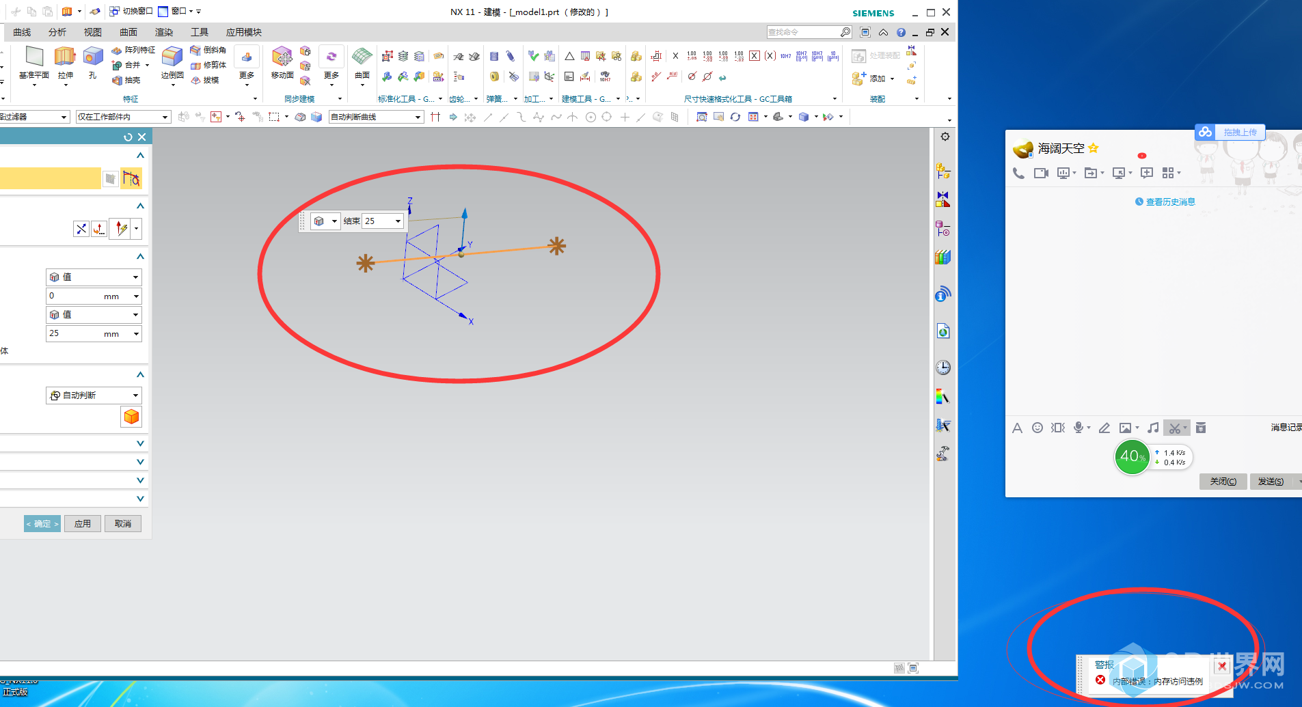
Task: Click the 取消 cancel button
Action: [123, 524]
